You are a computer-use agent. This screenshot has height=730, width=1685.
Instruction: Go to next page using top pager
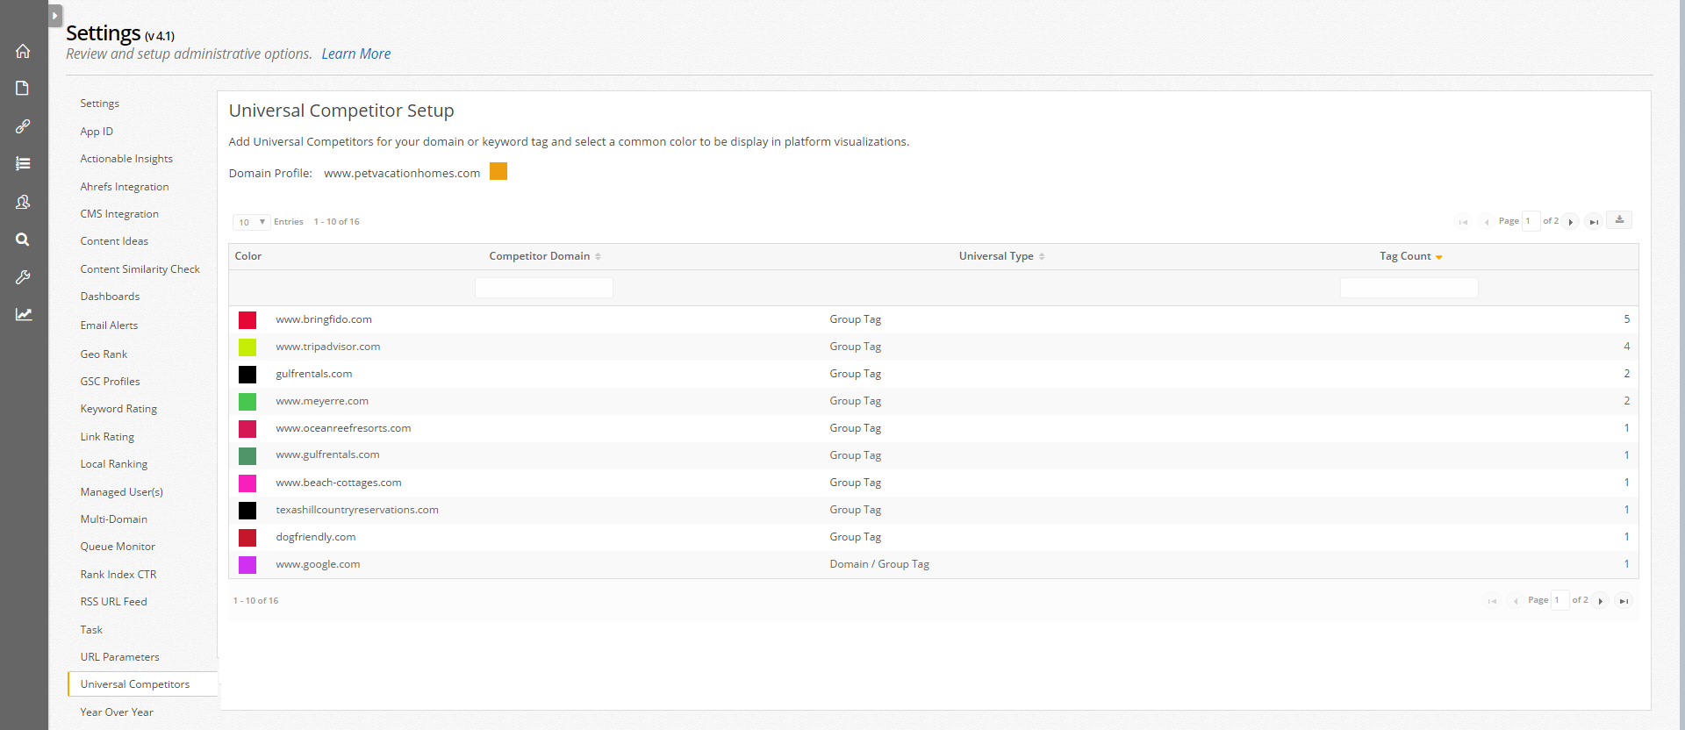(1571, 222)
